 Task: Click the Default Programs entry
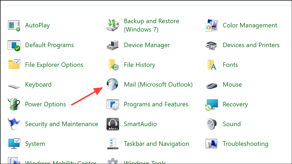[x=49, y=45]
